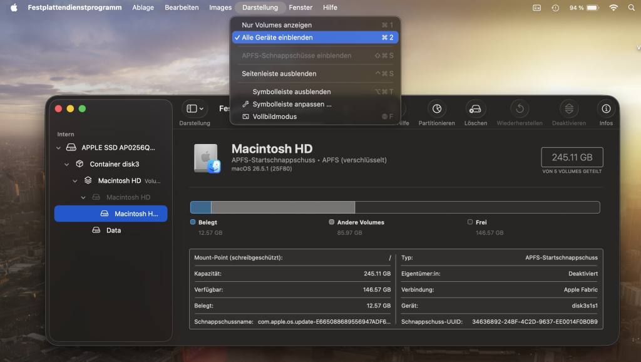Select the highlighted Macintosh H... snapshot row
The height and width of the screenshot is (362, 641).
tap(111, 214)
